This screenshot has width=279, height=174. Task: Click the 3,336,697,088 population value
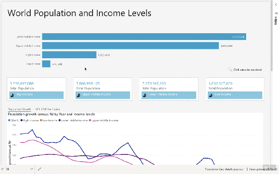pos(22,83)
